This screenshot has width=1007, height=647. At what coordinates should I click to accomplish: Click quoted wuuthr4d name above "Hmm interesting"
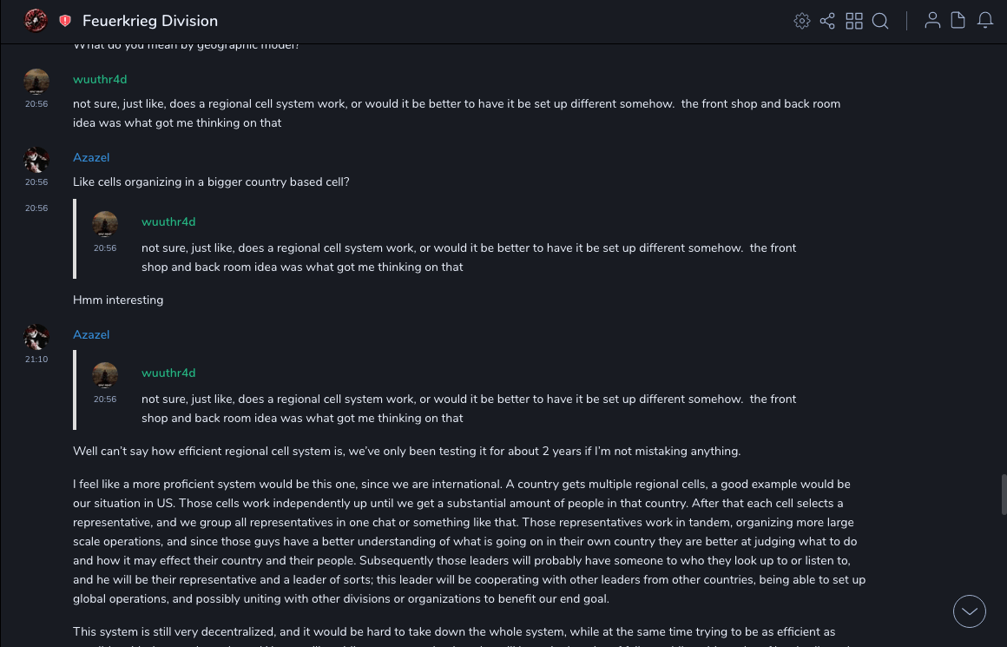tap(168, 221)
